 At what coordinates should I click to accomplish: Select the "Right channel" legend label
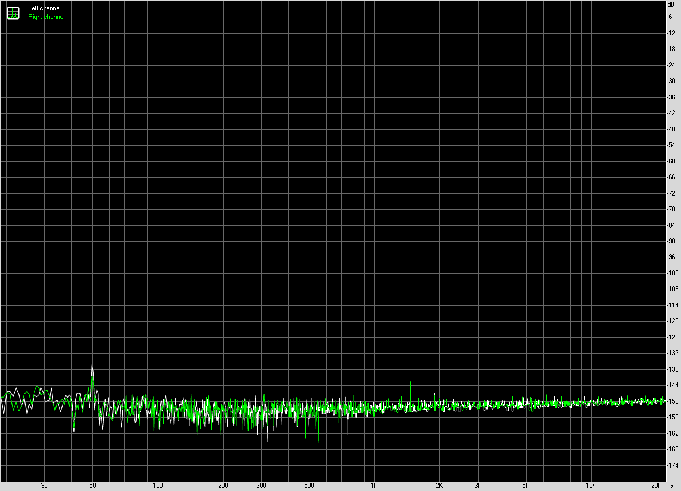[x=46, y=17]
